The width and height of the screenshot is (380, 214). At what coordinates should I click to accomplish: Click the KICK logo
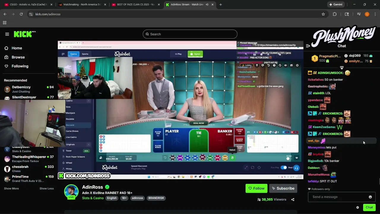[25, 34]
